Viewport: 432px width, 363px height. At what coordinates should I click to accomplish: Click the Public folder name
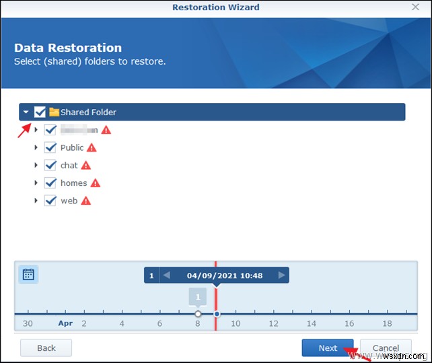(72, 148)
